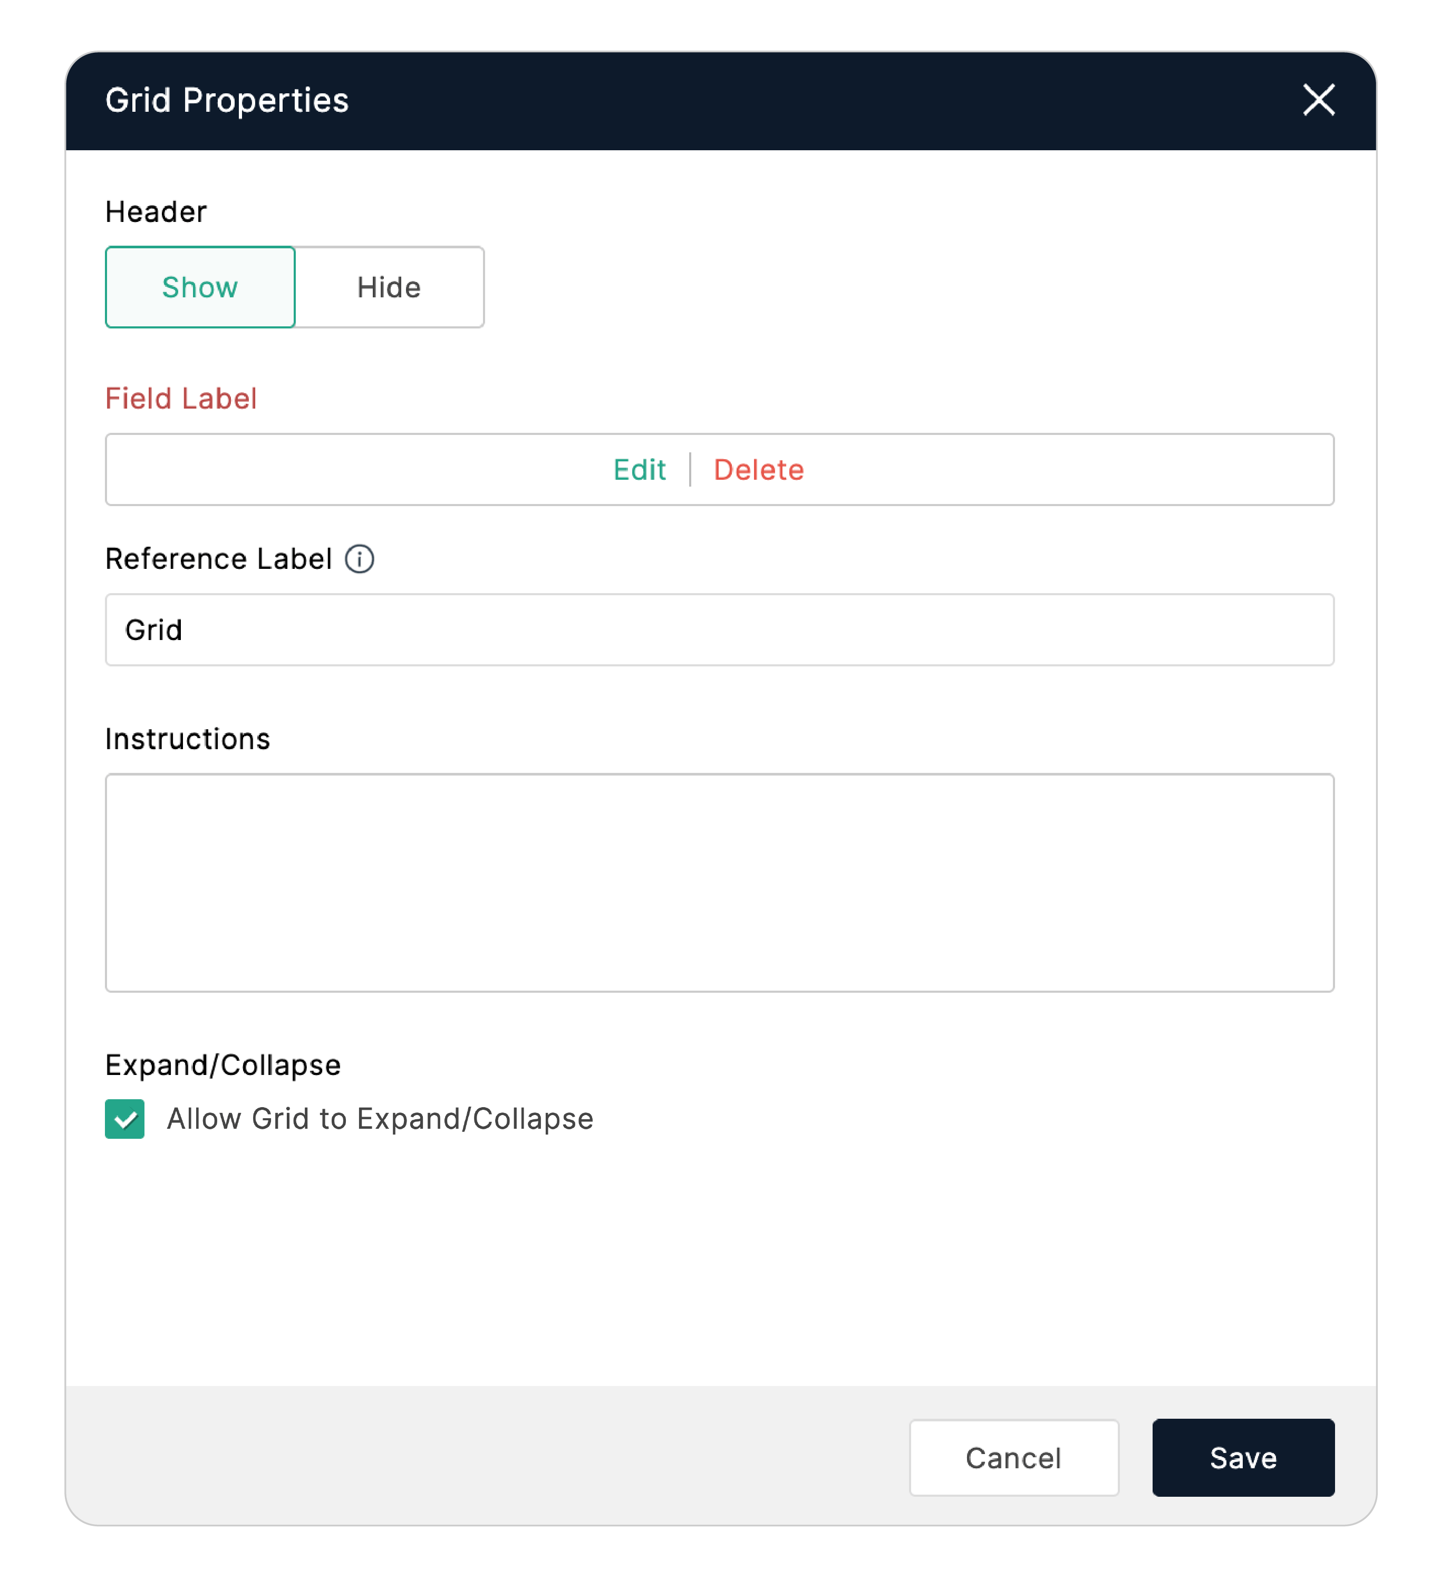Viewport: 1431px width, 1579px height.
Task: Click the Edit link for Field Label
Action: 639,470
